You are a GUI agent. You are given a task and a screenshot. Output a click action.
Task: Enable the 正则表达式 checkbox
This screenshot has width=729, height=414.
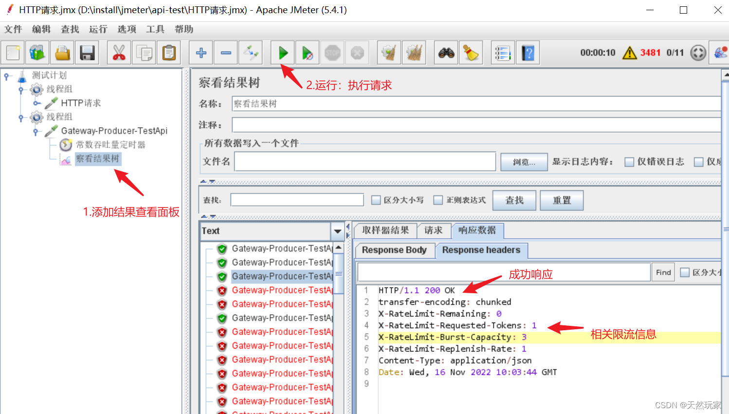pyautogui.click(x=438, y=200)
